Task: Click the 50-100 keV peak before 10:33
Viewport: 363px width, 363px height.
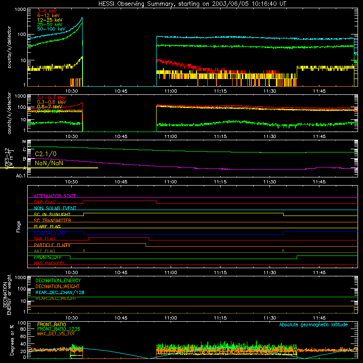Action: coord(82,18)
